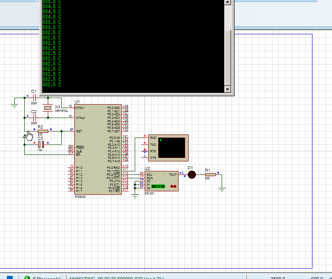
Task: Click the DS1621 part name text
Action: click(149, 194)
